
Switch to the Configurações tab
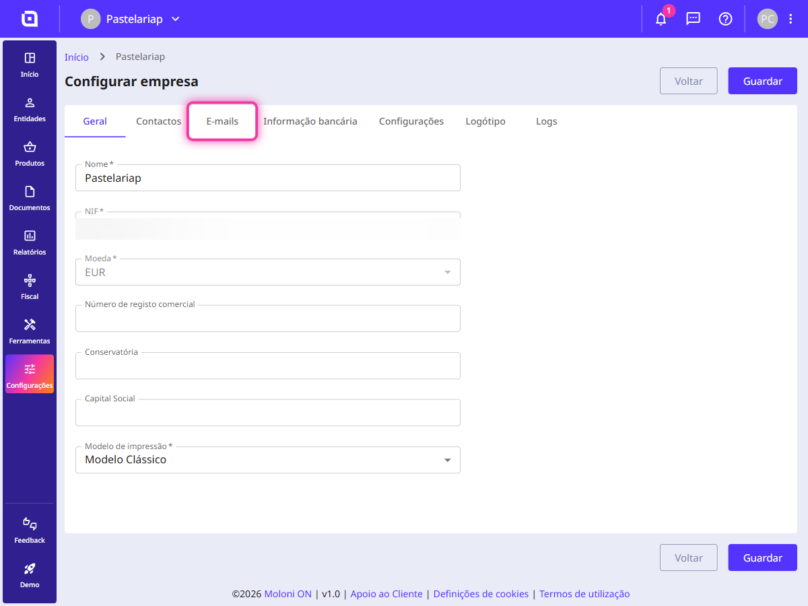coord(411,121)
